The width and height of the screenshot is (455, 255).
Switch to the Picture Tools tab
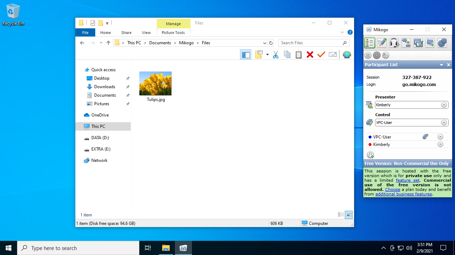click(x=173, y=33)
